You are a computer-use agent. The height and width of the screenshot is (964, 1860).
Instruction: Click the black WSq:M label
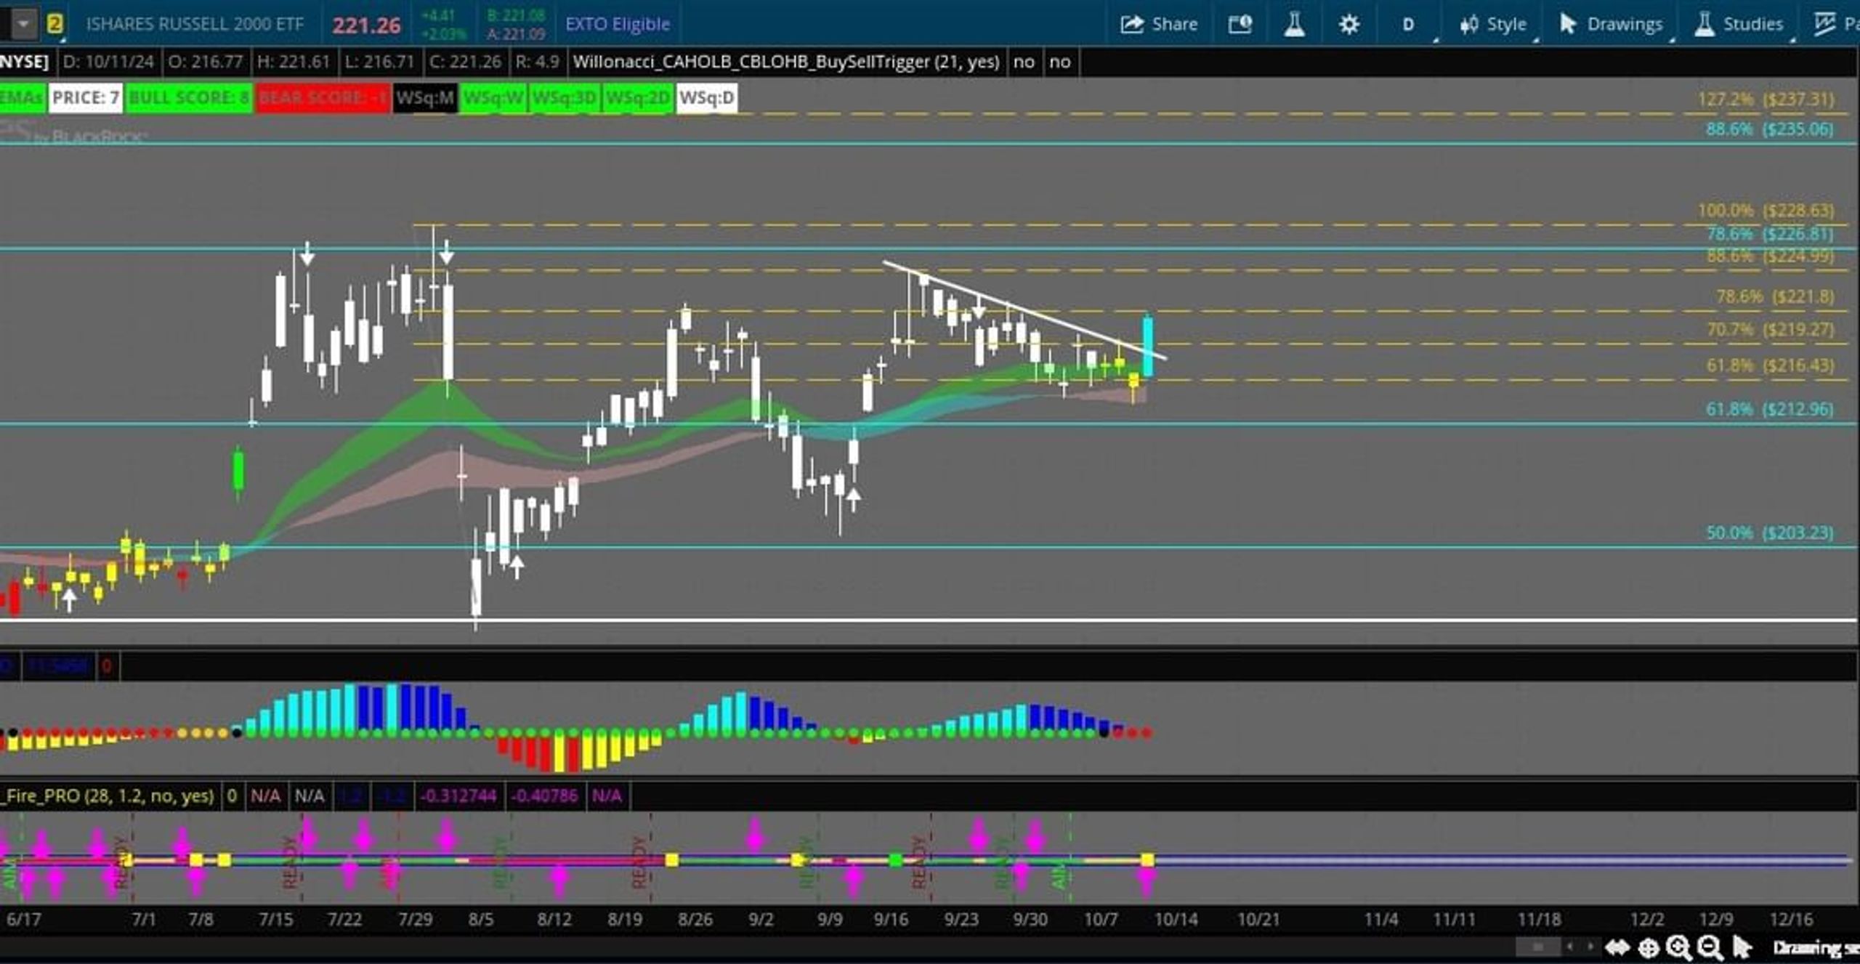click(426, 97)
